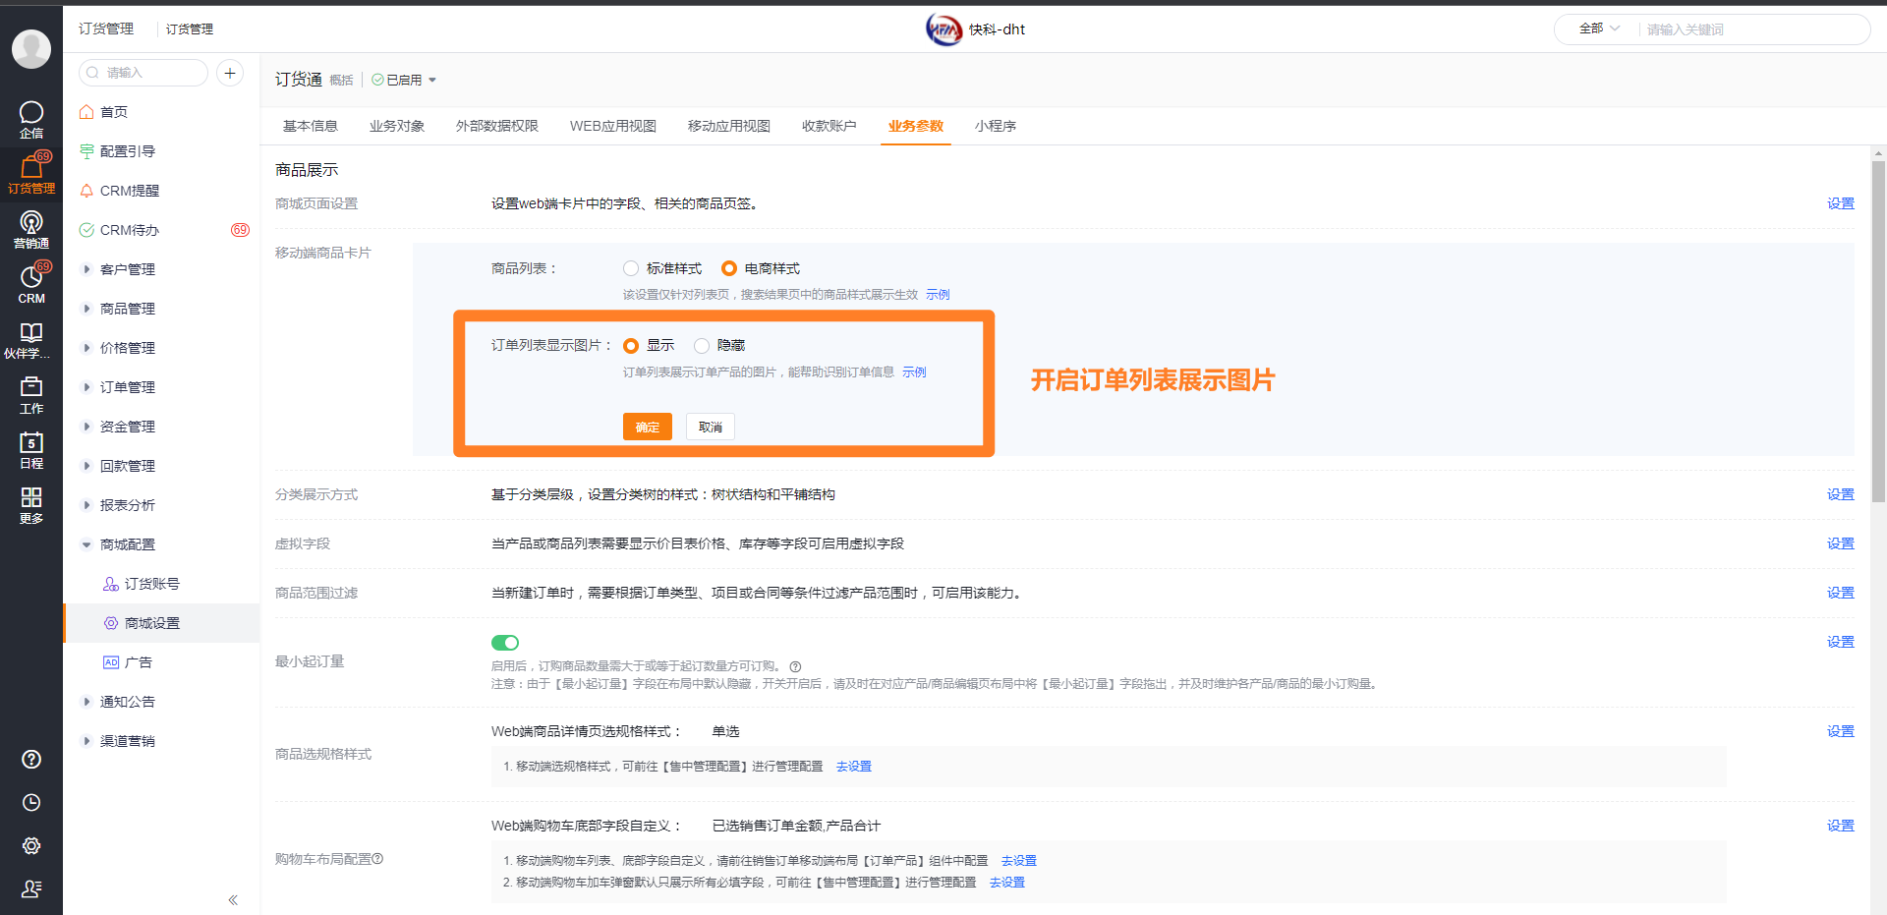The height and width of the screenshot is (915, 1887).
Task: Expand 商品管理 in navigation tree
Action: click(x=86, y=309)
